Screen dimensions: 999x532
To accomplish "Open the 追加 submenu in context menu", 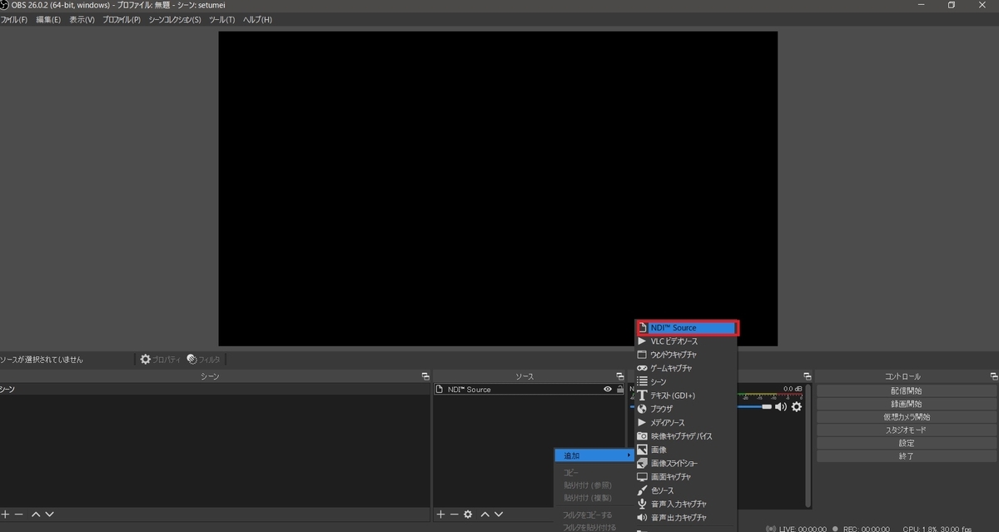I will pyautogui.click(x=594, y=455).
